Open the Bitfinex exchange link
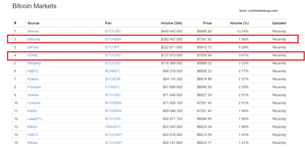Viewport: 305px width, 150px height. [x=33, y=31]
